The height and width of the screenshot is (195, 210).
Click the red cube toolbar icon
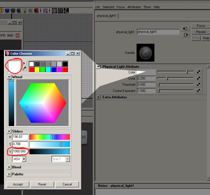pyautogui.click(x=36, y=11)
